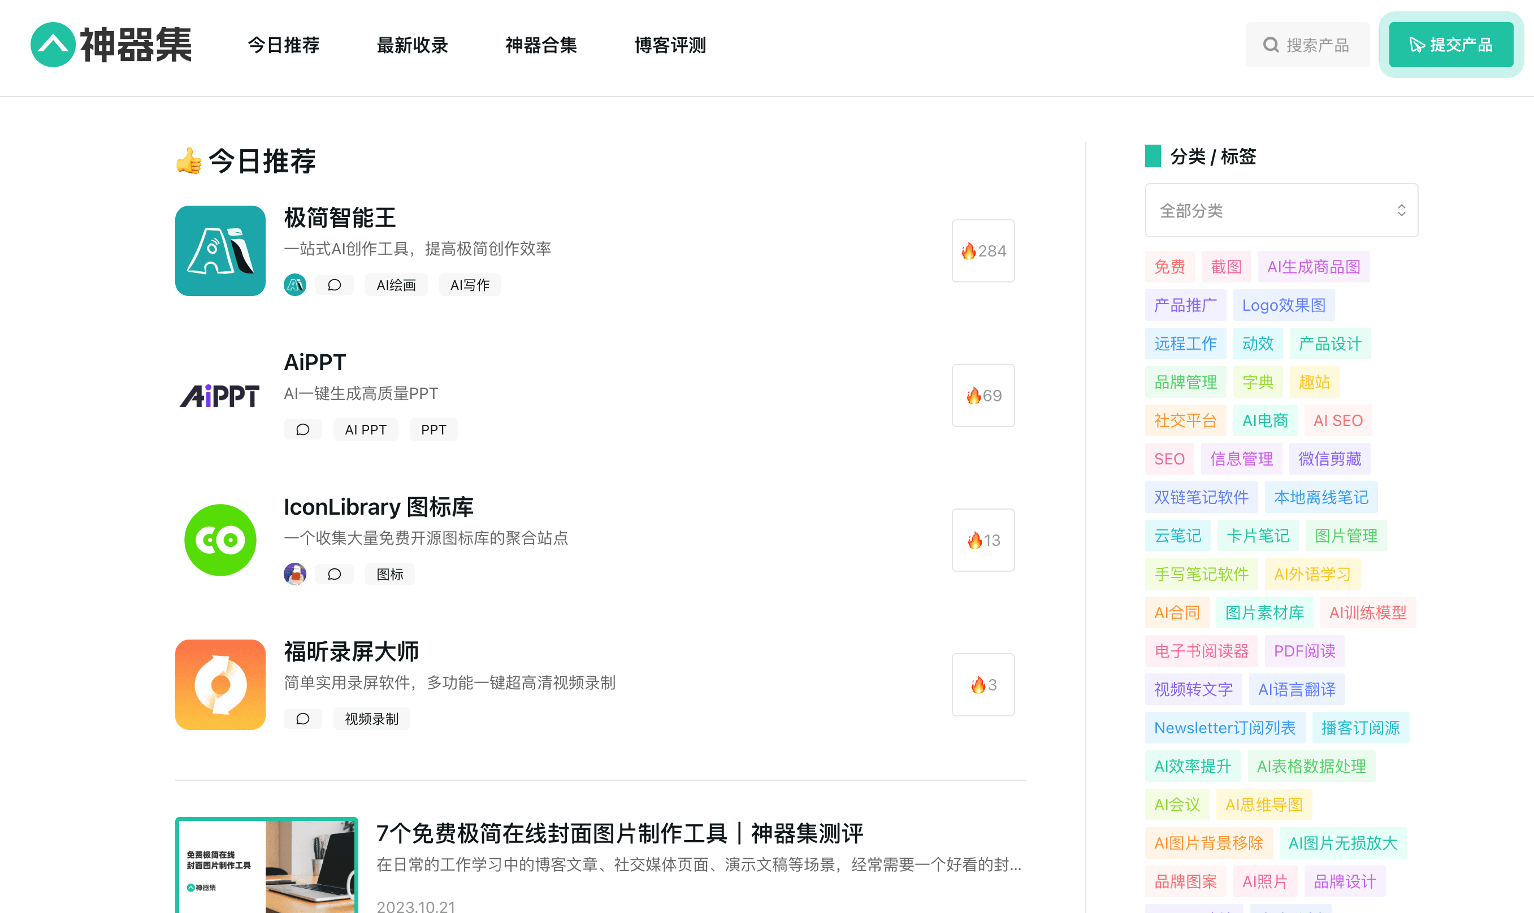1534x913 pixels.
Task: Filter by the 卡片笔记 tag
Action: (x=1258, y=536)
